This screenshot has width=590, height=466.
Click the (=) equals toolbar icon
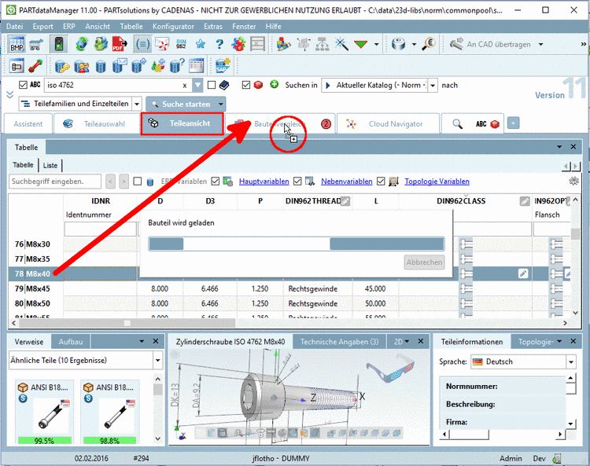(142, 44)
